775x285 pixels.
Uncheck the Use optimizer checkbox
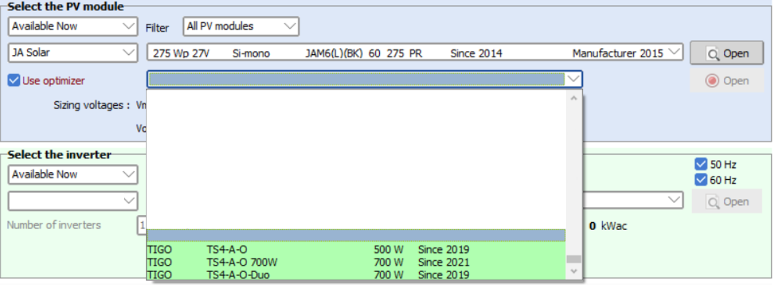(x=14, y=81)
